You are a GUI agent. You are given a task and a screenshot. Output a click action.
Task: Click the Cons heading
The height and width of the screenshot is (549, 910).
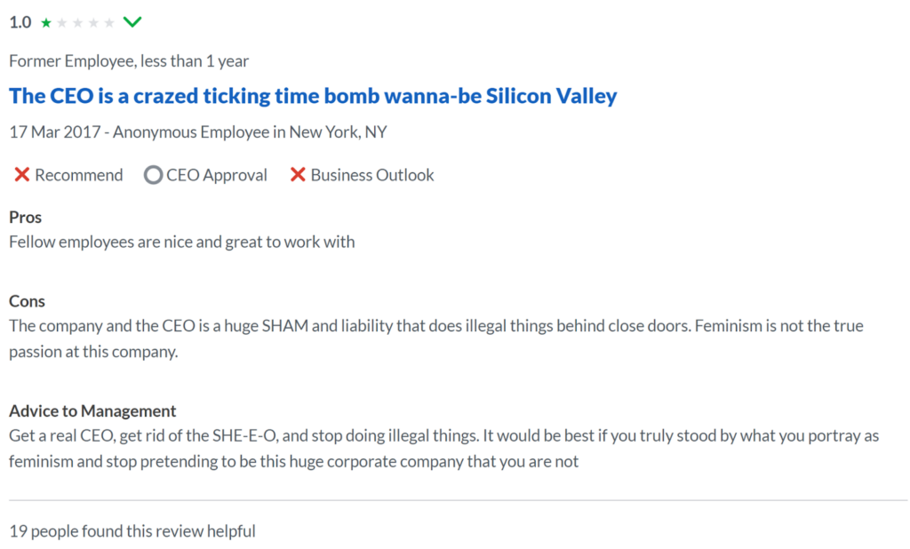27,301
